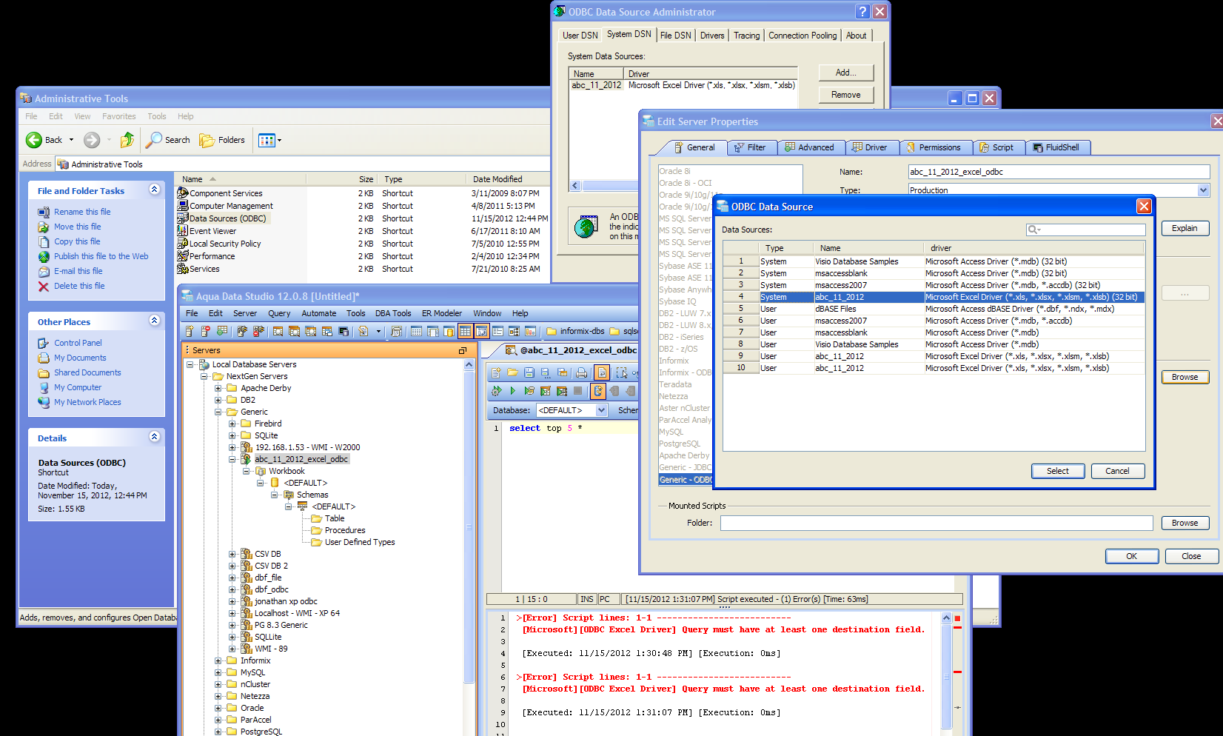This screenshot has height=736, width=1223.
Task: Click the help question mark in ODBC Administrator title
Action: (862, 12)
